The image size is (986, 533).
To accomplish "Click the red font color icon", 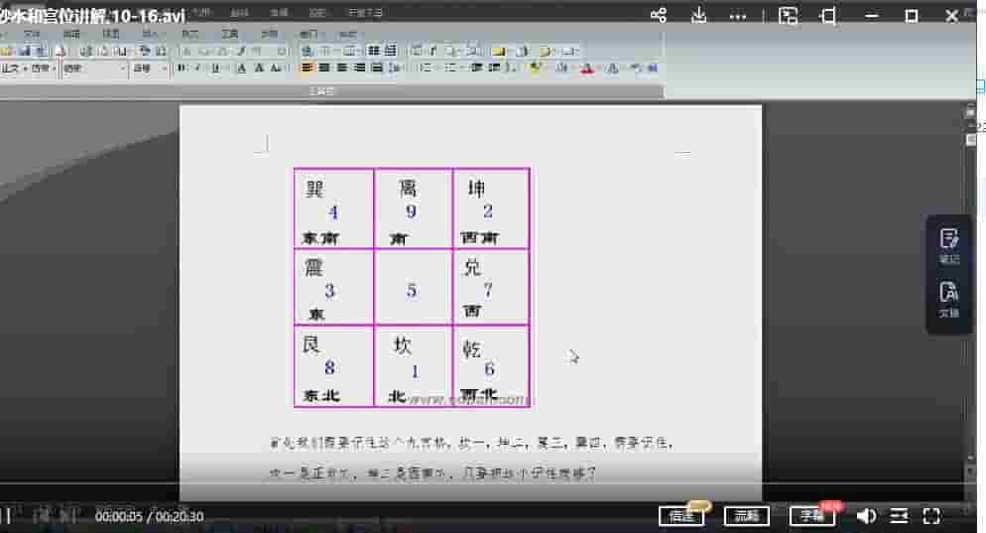I will coord(586,68).
